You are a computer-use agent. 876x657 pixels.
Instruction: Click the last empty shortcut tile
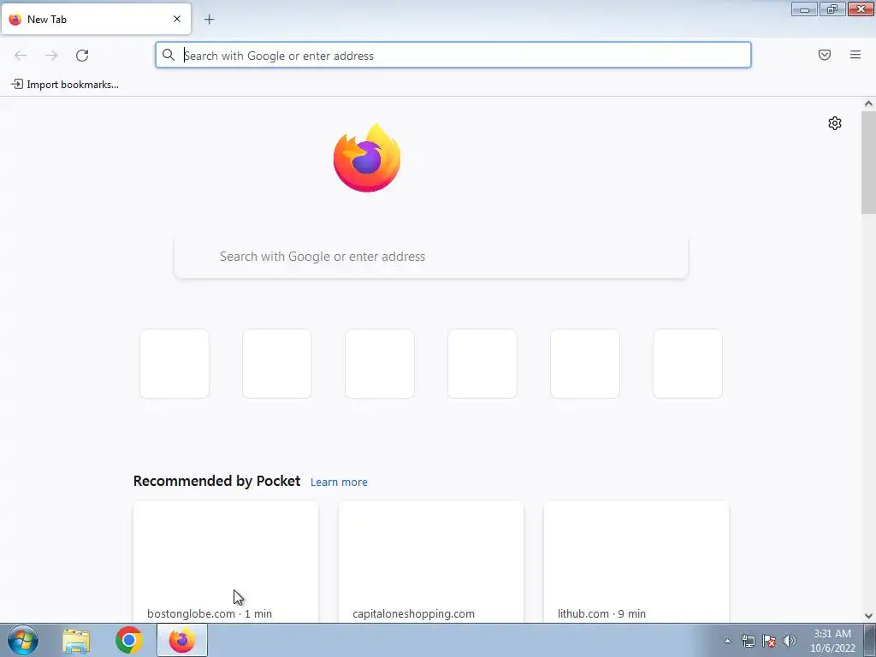pos(688,364)
